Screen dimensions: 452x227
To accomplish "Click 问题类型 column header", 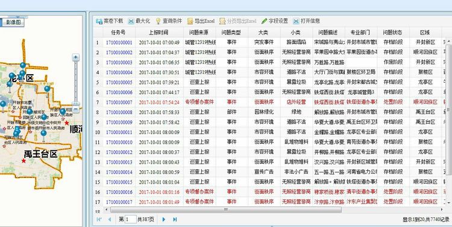I will (x=231, y=32).
